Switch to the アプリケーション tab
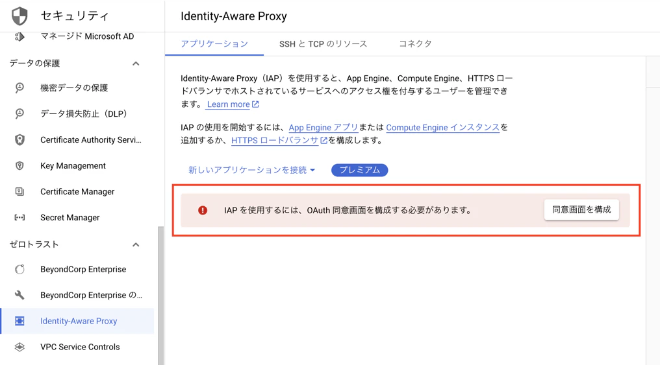Image resolution: width=660 pixels, height=365 pixels. pos(214,43)
